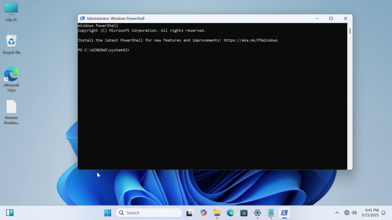Screen dimensions: 392x220
Task: Launch Copilot from the taskbar
Action: (x=203, y=213)
